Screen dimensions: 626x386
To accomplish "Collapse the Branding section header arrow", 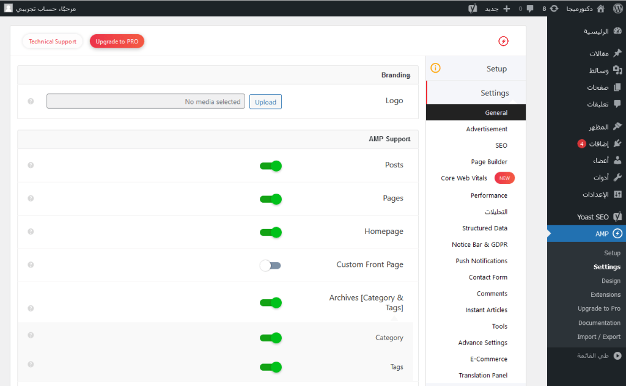I will click(408, 76).
